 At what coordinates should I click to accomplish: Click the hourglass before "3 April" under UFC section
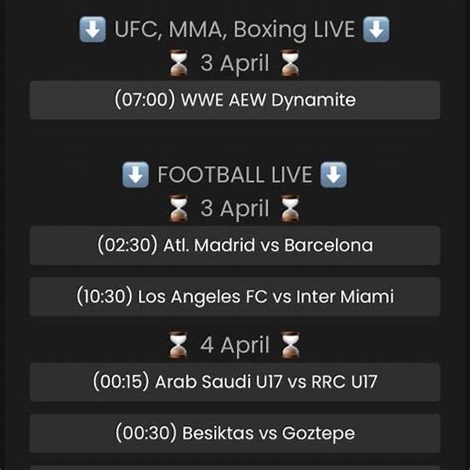click(x=179, y=64)
